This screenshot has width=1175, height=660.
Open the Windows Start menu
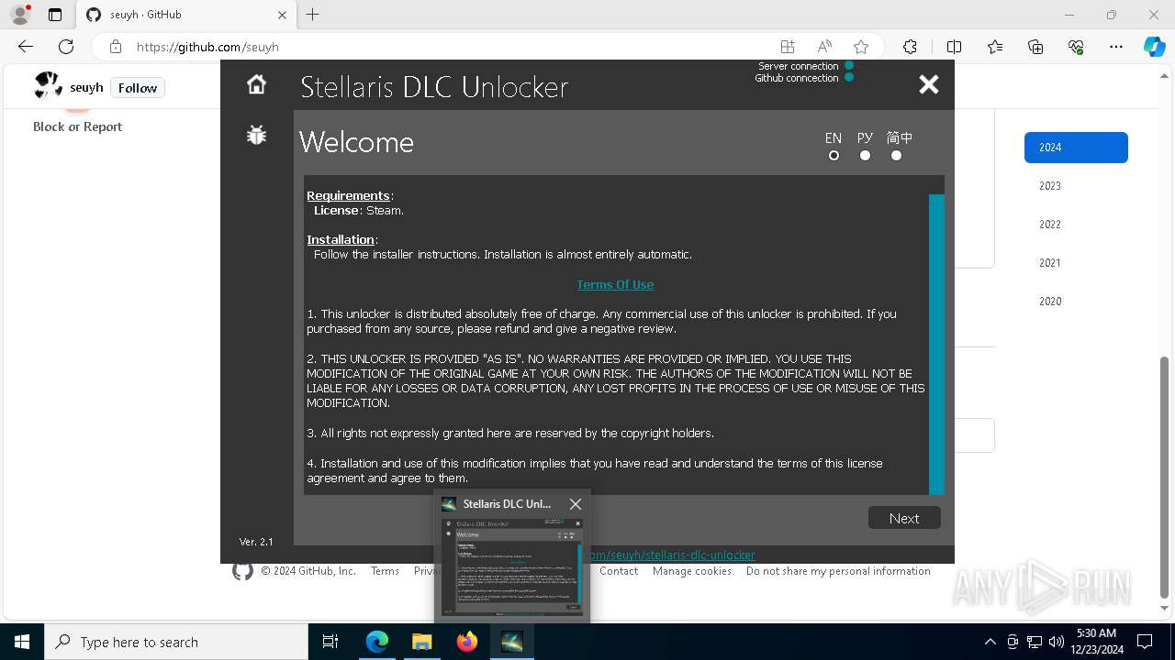[x=22, y=643]
